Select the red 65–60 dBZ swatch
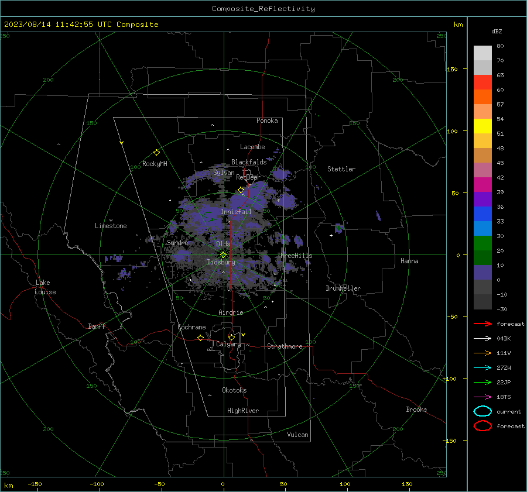527x492 pixels. click(482, 82)
